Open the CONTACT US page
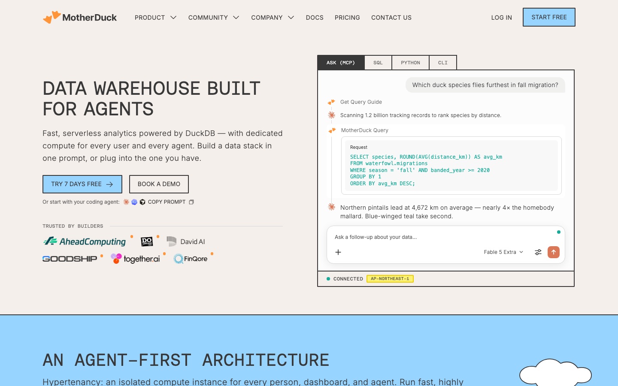The height and width of the screenshot is (386, 618). [391, 18]
